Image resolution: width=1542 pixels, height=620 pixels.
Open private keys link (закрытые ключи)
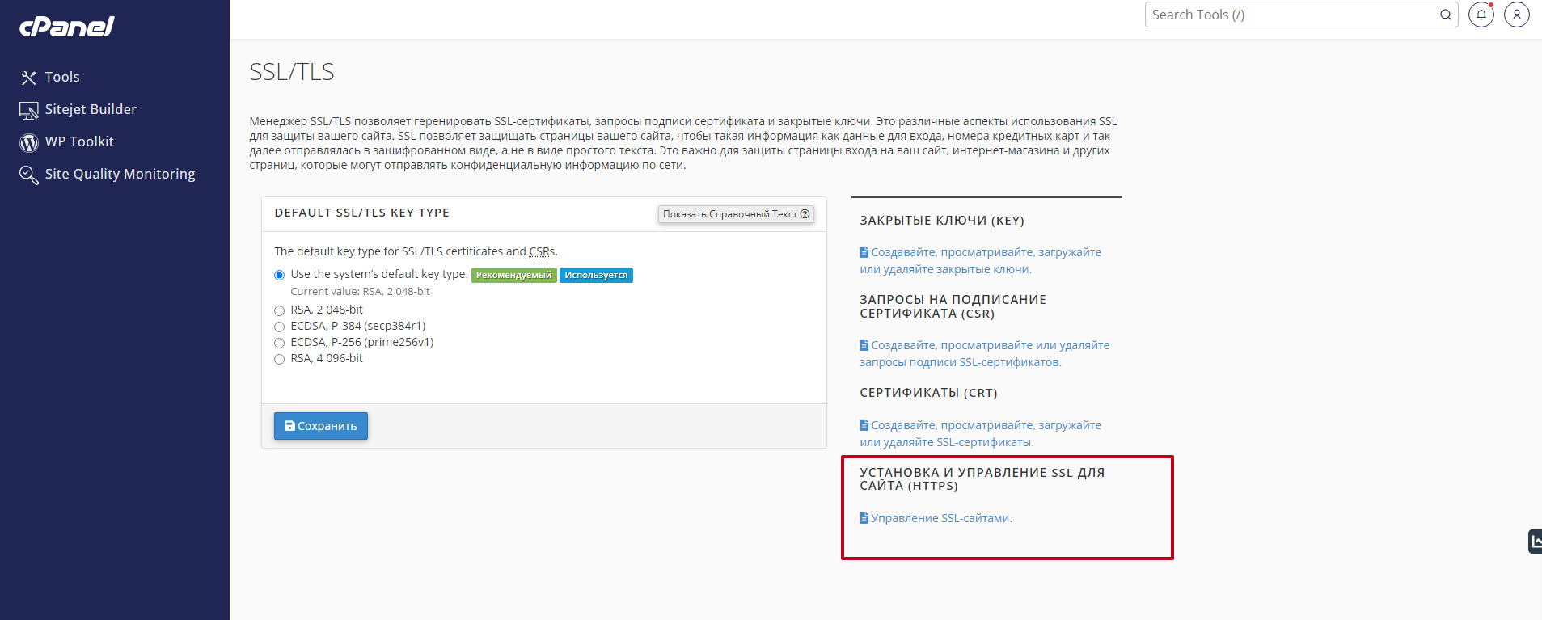point(980,260)
